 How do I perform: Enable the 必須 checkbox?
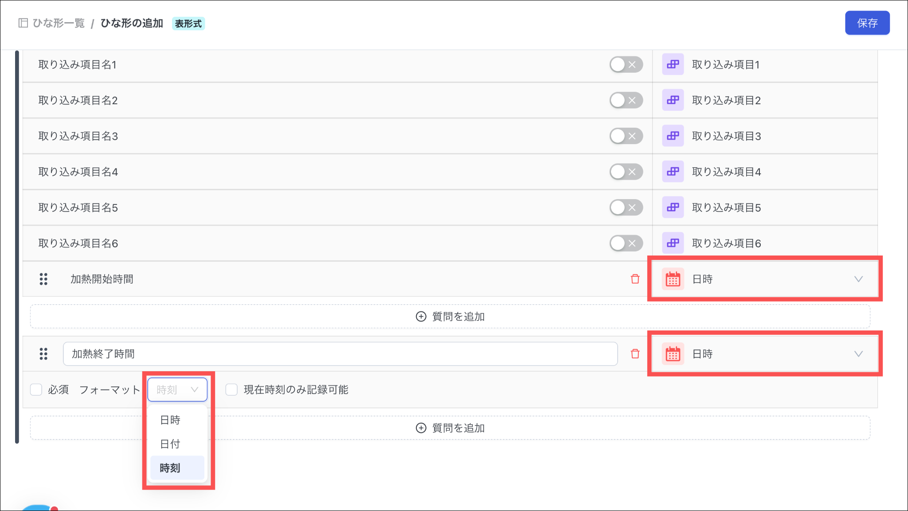(x=36, y=390)
